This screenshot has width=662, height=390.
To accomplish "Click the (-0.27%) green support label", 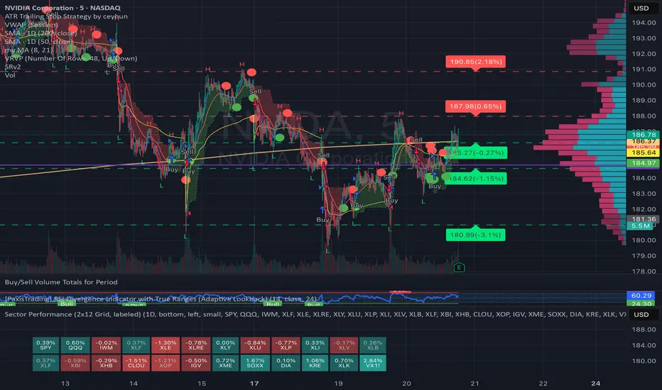I will pos(476,152).
